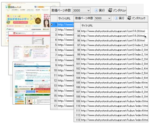150x124 pixels.
Task: Select URL row 94 ending k28.html
Action: tap(111, 31)
